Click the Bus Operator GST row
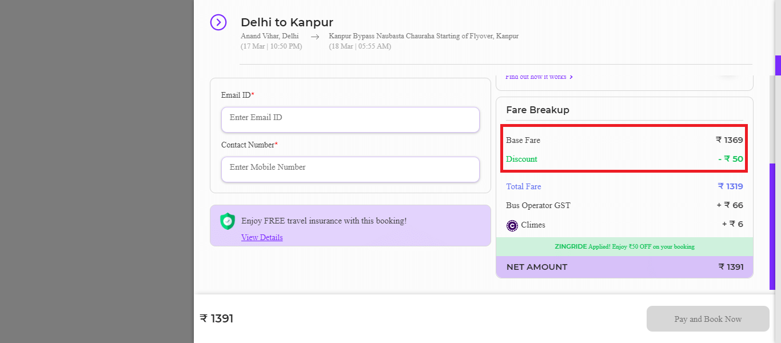Viewport: 781px width, 343px height. tap(624, 205)
